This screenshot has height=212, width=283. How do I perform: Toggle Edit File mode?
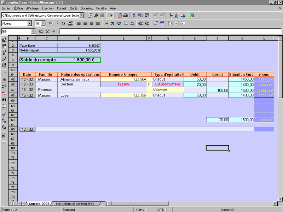111,15
